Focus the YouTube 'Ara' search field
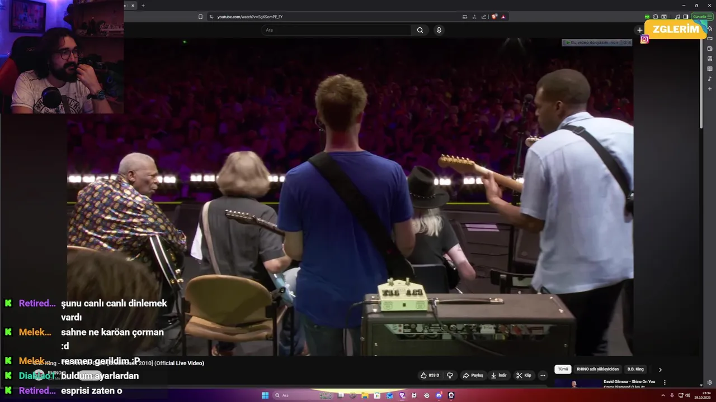This screenshot has width=716, height=402. click(x=336, y=30)
